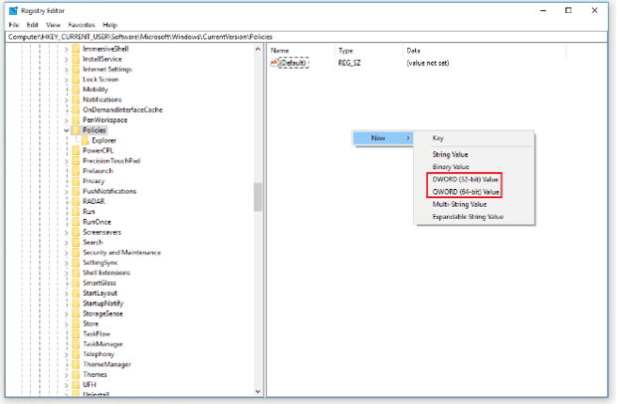Click the Run folder icon
618x404 pixels.
[x=76, y=212]
